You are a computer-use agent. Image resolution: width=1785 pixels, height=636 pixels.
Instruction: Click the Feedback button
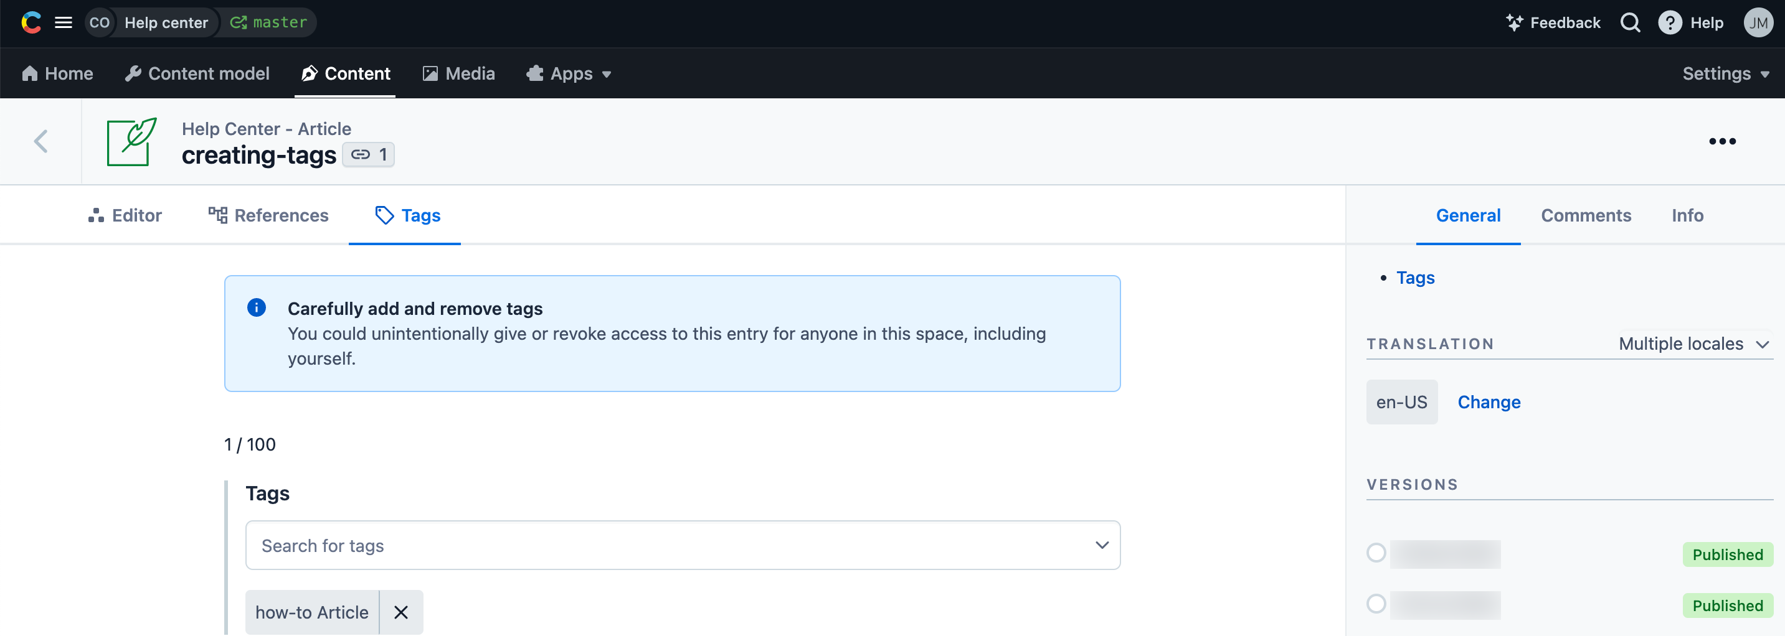pos(1553,23)
